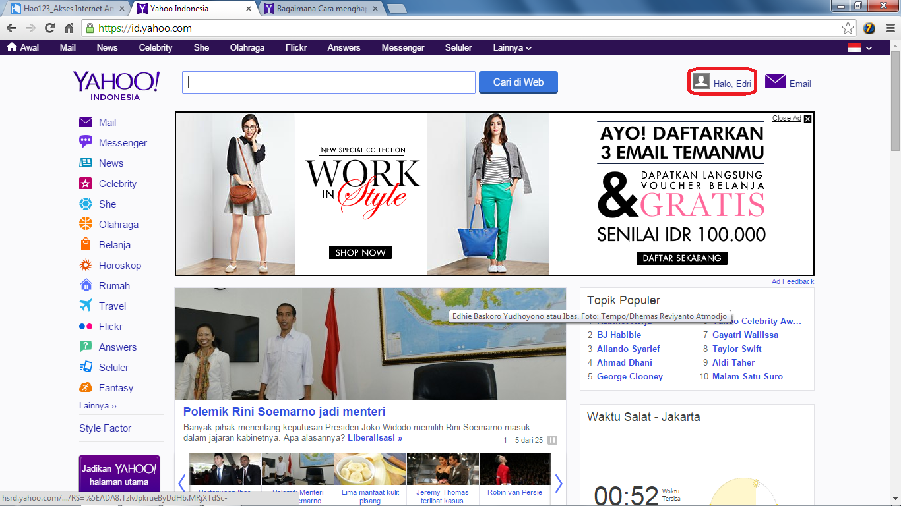
Task: Click the Answers icon in the sidebar
Action: (86, 347)
